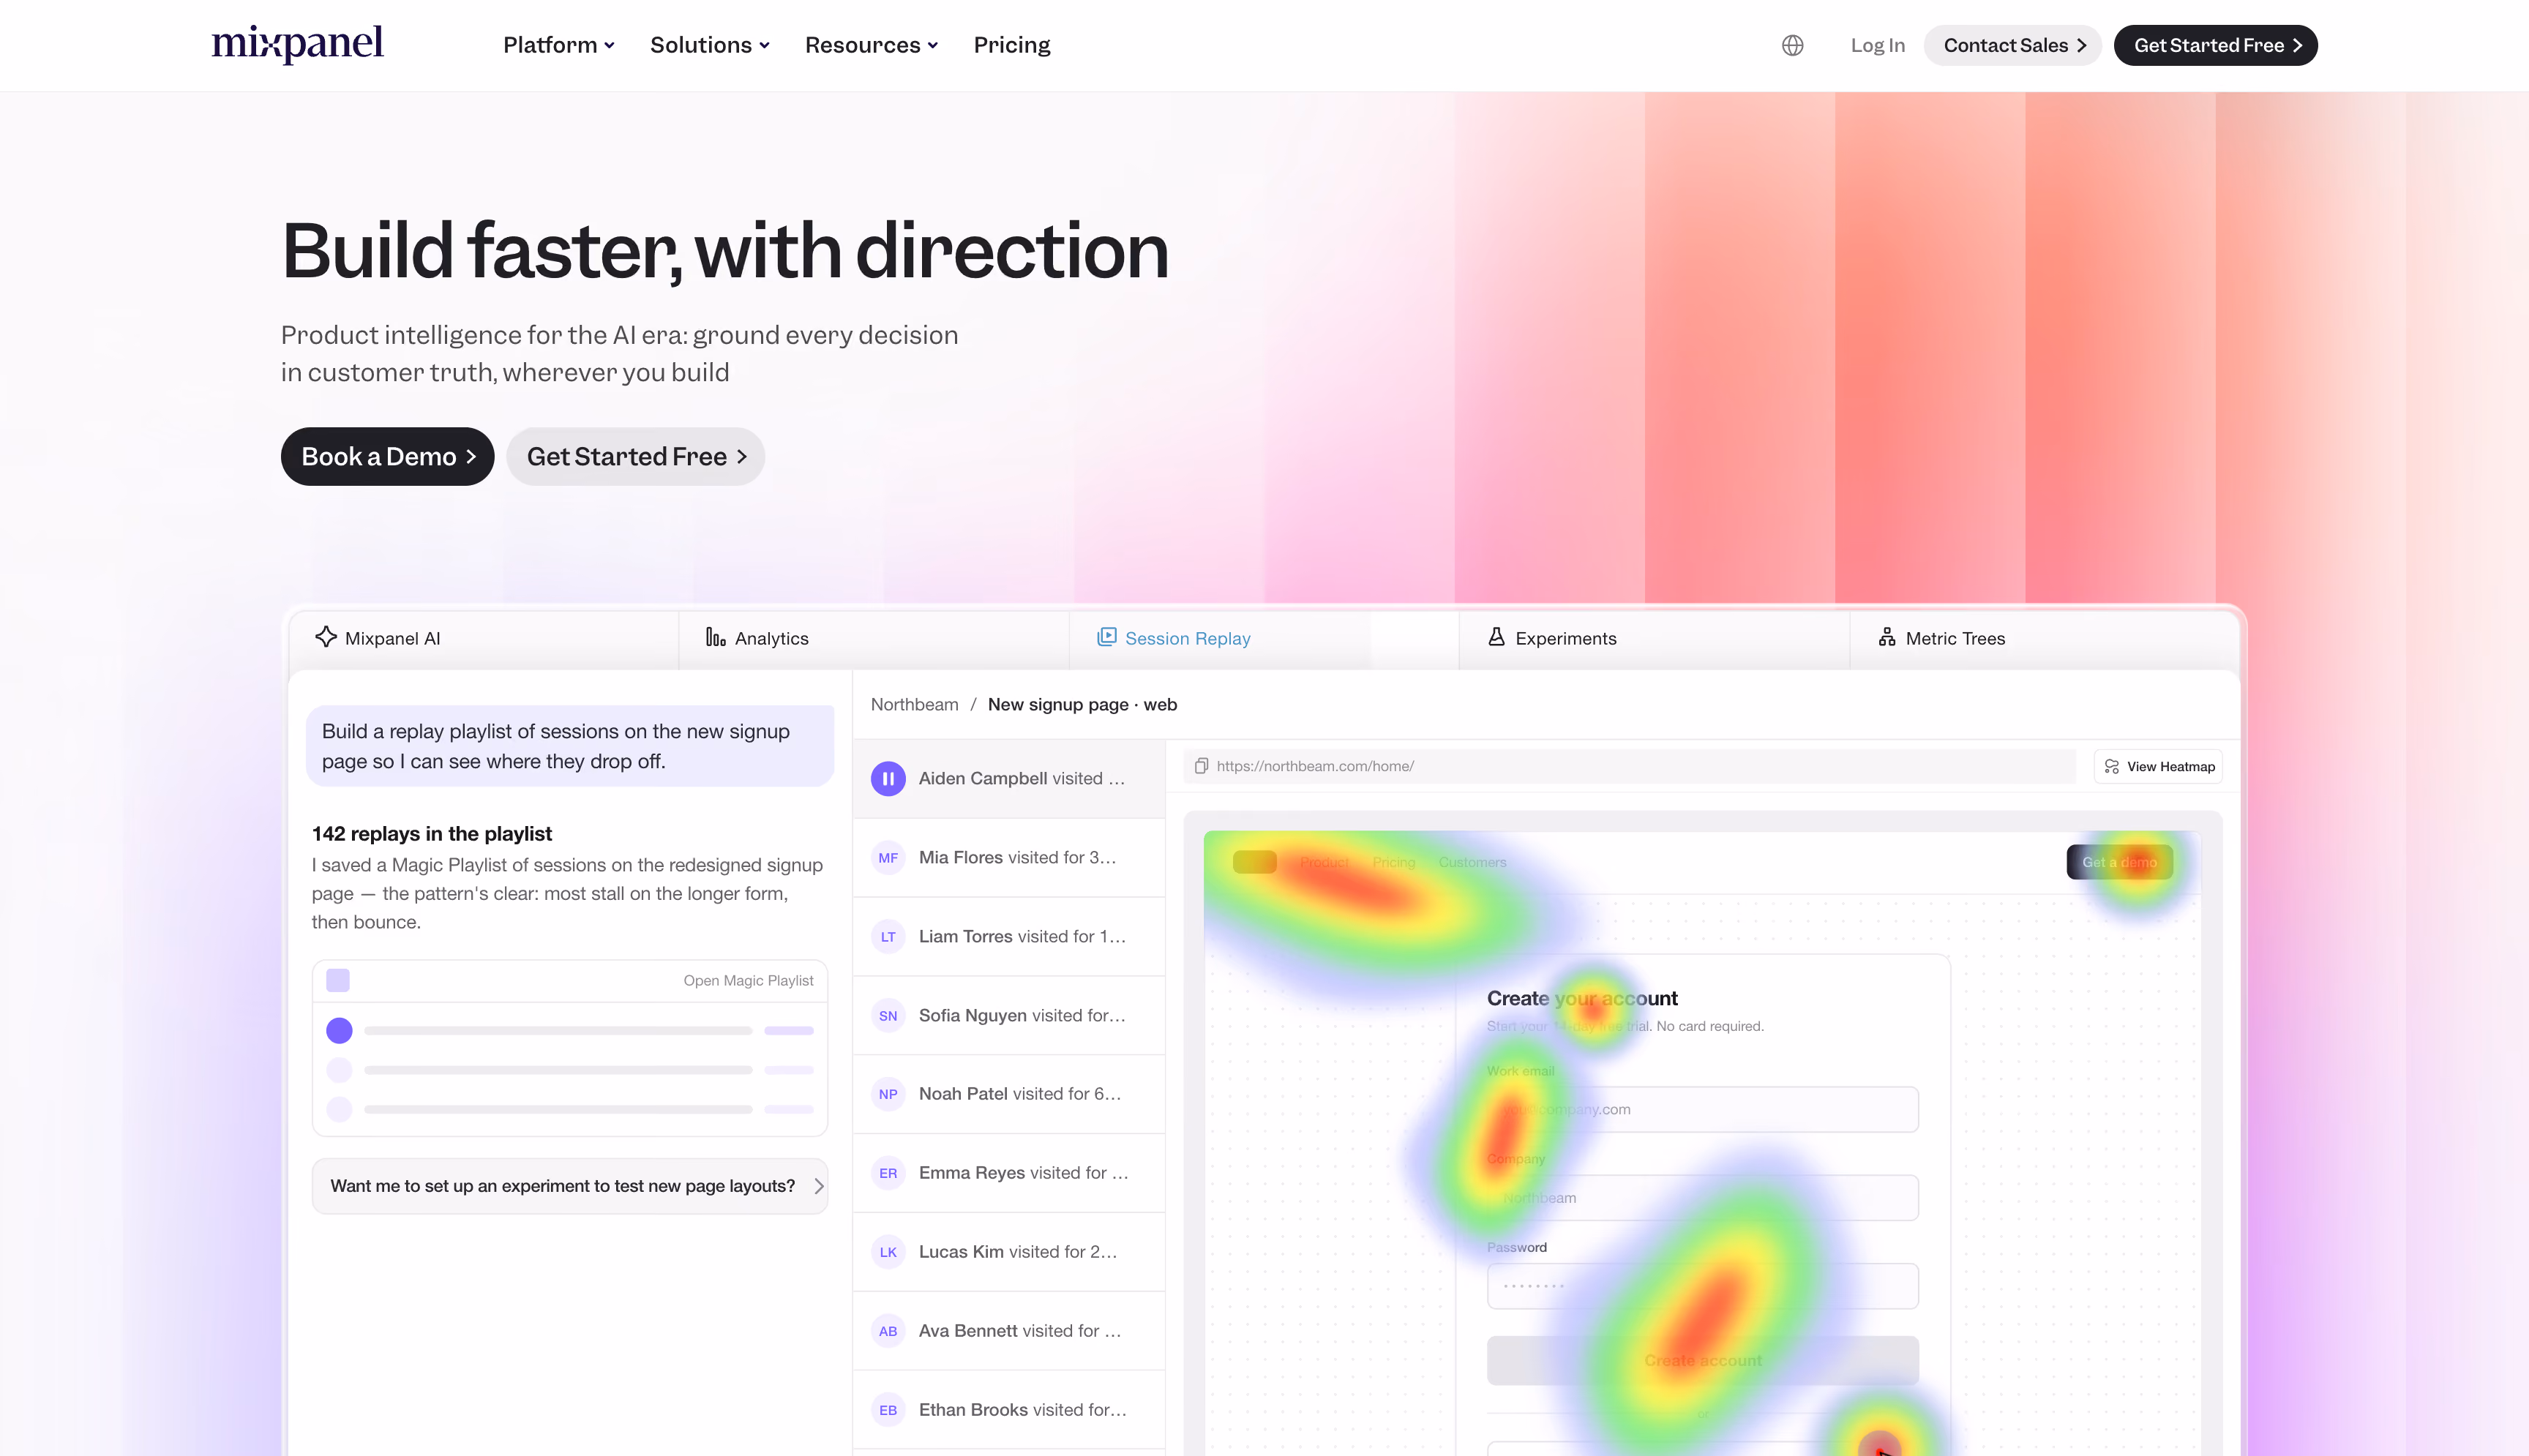
Task: Click the MF avatar for Mia Flores
Action: (888, 857)
